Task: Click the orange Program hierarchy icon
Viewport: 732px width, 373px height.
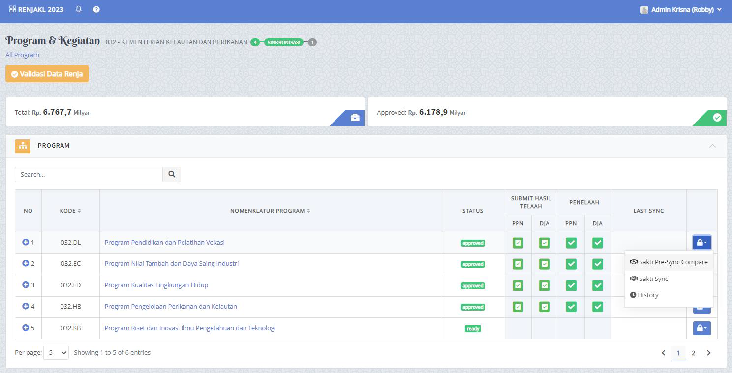Action: click(23, 146)
